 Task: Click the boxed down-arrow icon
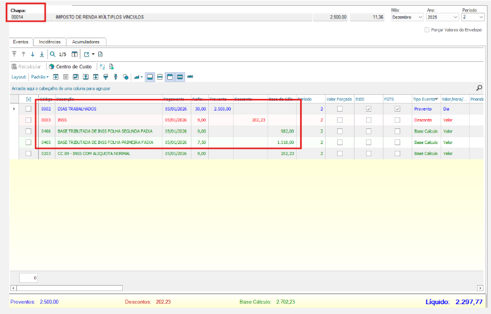[95, 77]
